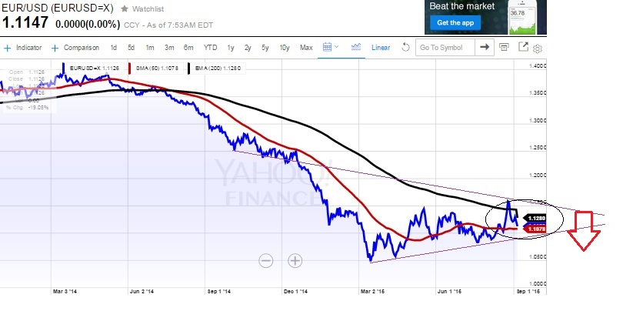Open chart in new window icon

click(524, 48)
